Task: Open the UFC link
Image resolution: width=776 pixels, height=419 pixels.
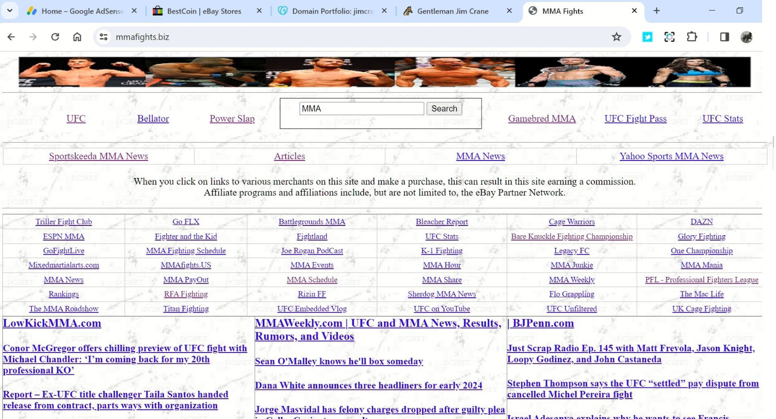Action: [76, 119]
